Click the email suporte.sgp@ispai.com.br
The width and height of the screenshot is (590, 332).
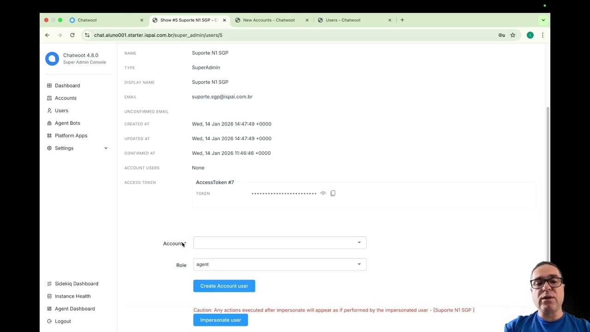point(222,97)
